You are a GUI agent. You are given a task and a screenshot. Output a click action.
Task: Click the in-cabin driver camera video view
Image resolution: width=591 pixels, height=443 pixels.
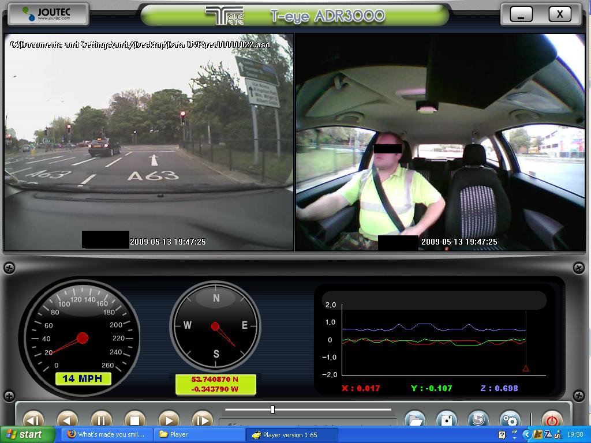pos(440,142)
